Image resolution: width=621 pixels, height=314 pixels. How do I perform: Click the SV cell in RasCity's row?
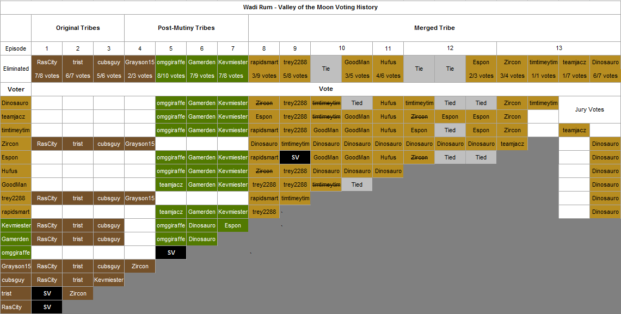coord(47,307)
